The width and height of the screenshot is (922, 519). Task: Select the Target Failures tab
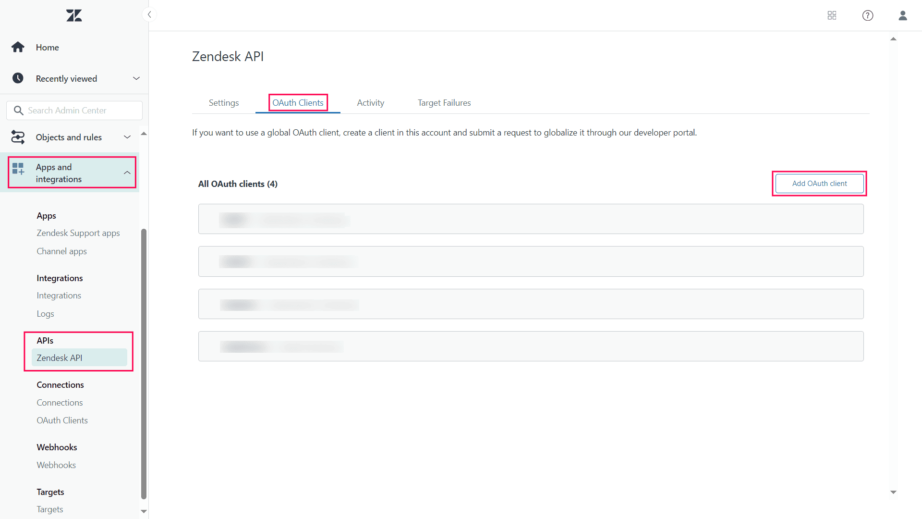pos(443,103)
